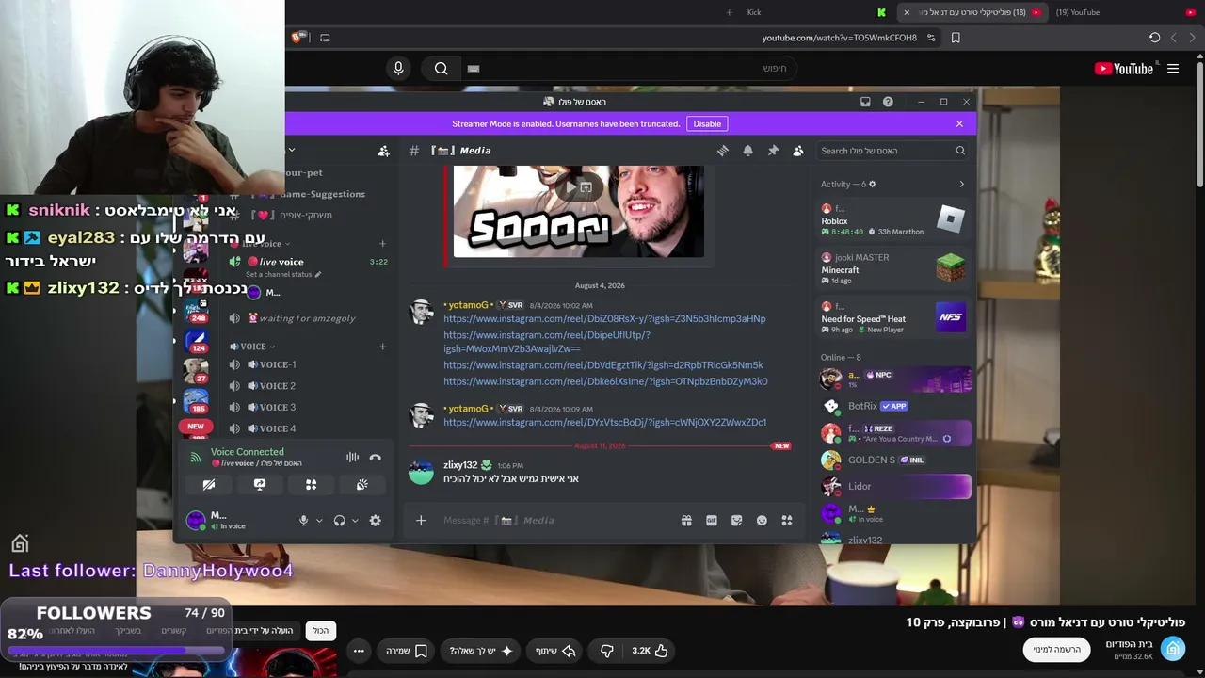
Task: Open the sticker picker
Action: pos(736,520)
